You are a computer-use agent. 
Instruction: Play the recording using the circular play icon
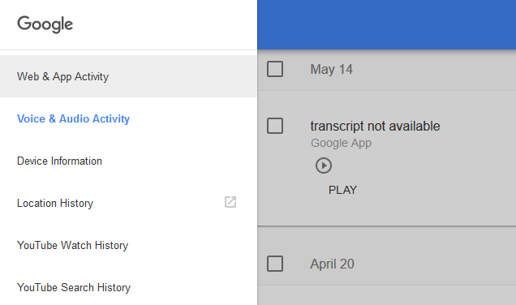[324, 165]
